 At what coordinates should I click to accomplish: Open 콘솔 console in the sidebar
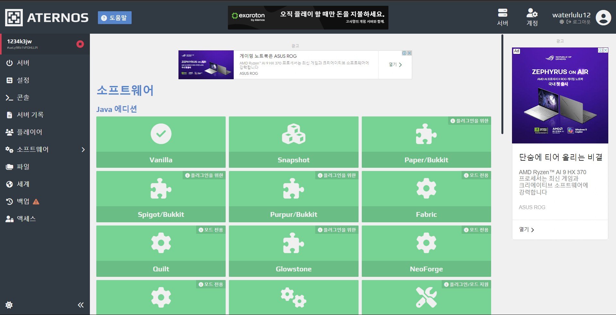click(45, 98)
